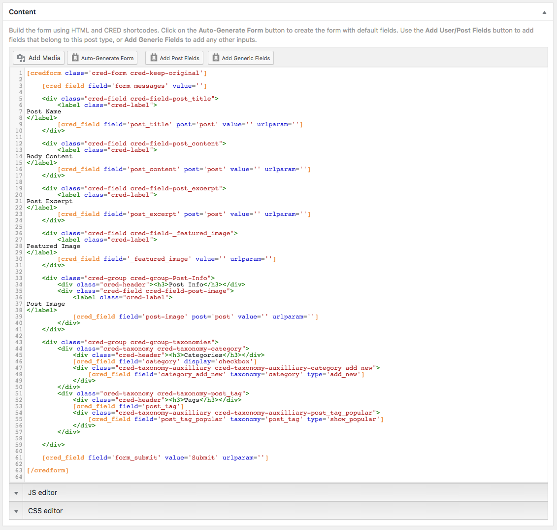Click the Categories h3 header line

[x=169, y=354]
